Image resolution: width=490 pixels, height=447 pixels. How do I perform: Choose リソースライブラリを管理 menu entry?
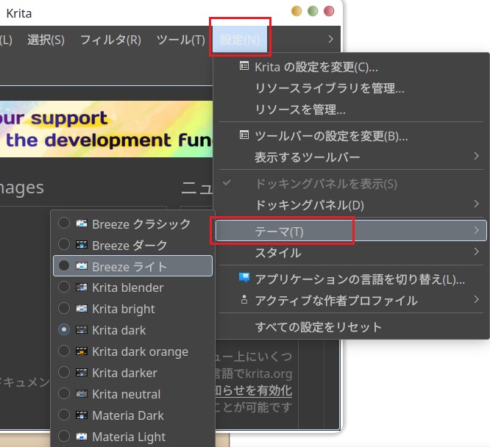point(329,88)
